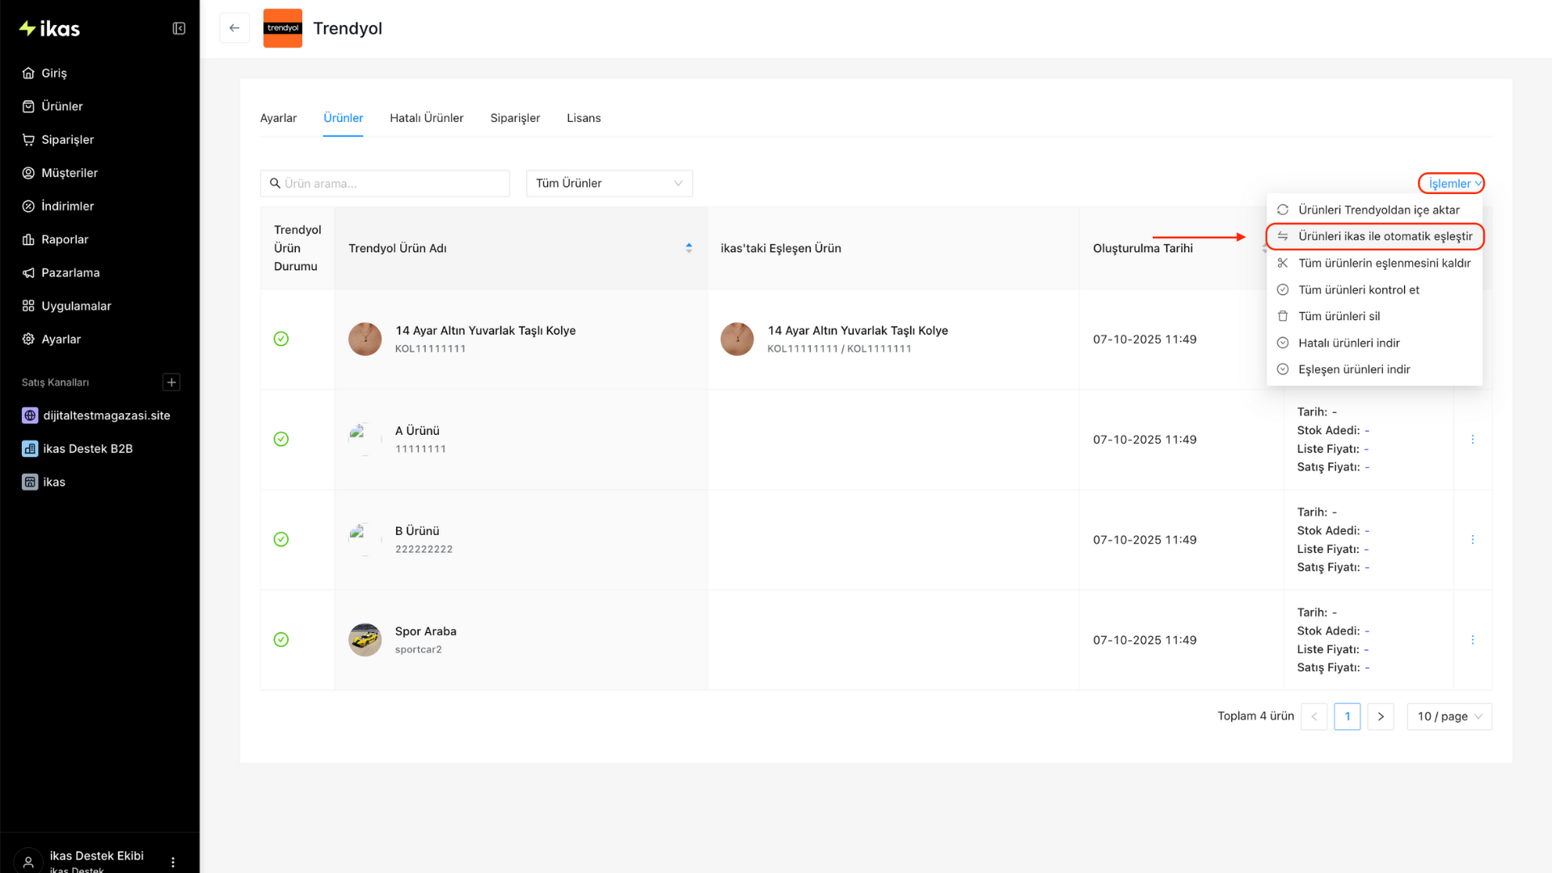Open the 10 / page size dropdown
Image resolution: width=1552 pixels, height=873 pixels.
coord(1449,717)
